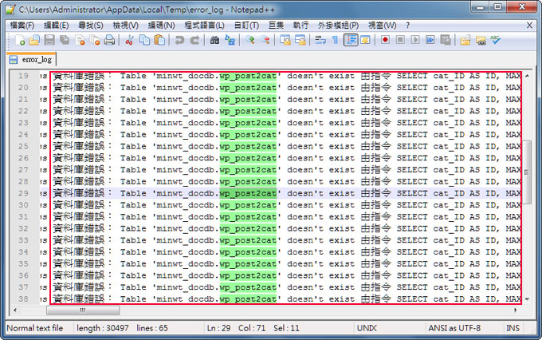The width and height of the screenshot is (542, 340).
Task: Click the Undo arrow icon
Action: 179,40
